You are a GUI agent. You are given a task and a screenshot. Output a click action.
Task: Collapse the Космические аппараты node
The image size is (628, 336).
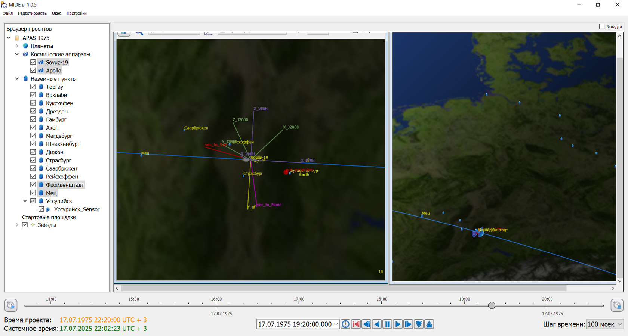(x=17, y=54)
